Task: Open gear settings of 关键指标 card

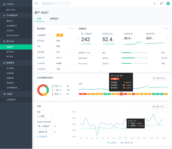Action: [x=167, y=29]
